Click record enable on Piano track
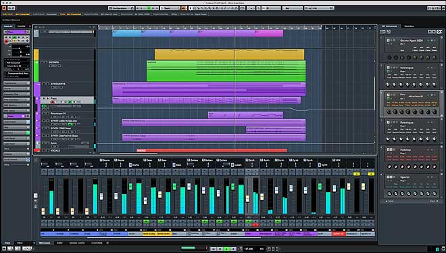 tap(52, 102)
